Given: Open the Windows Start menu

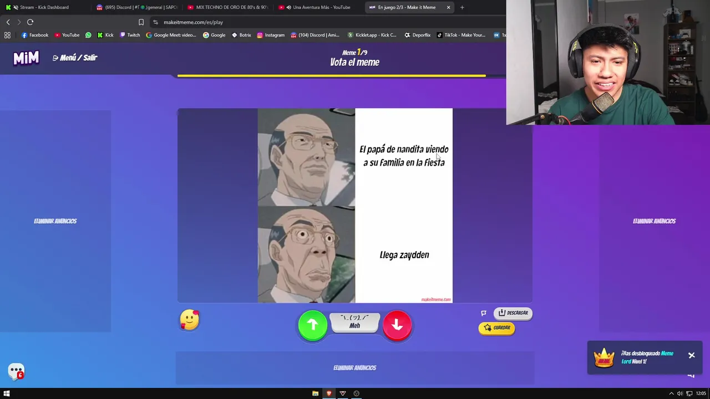Looking at the screenshot, I should 7,393.
